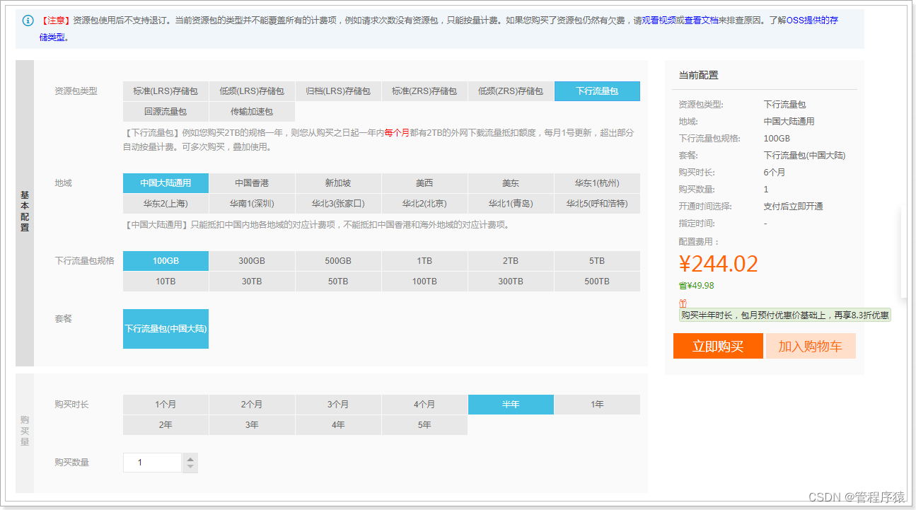Switch resource pack type to 传输加速包
Viewport: 916px width, 510px height.
click(x=252, y=111)
